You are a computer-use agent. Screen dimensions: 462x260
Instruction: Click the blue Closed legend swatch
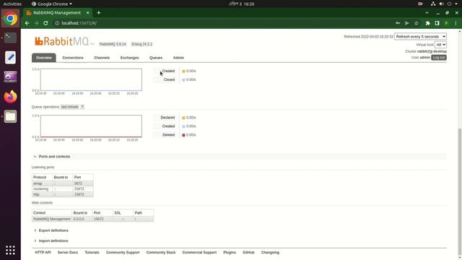(x=183, y=80)
